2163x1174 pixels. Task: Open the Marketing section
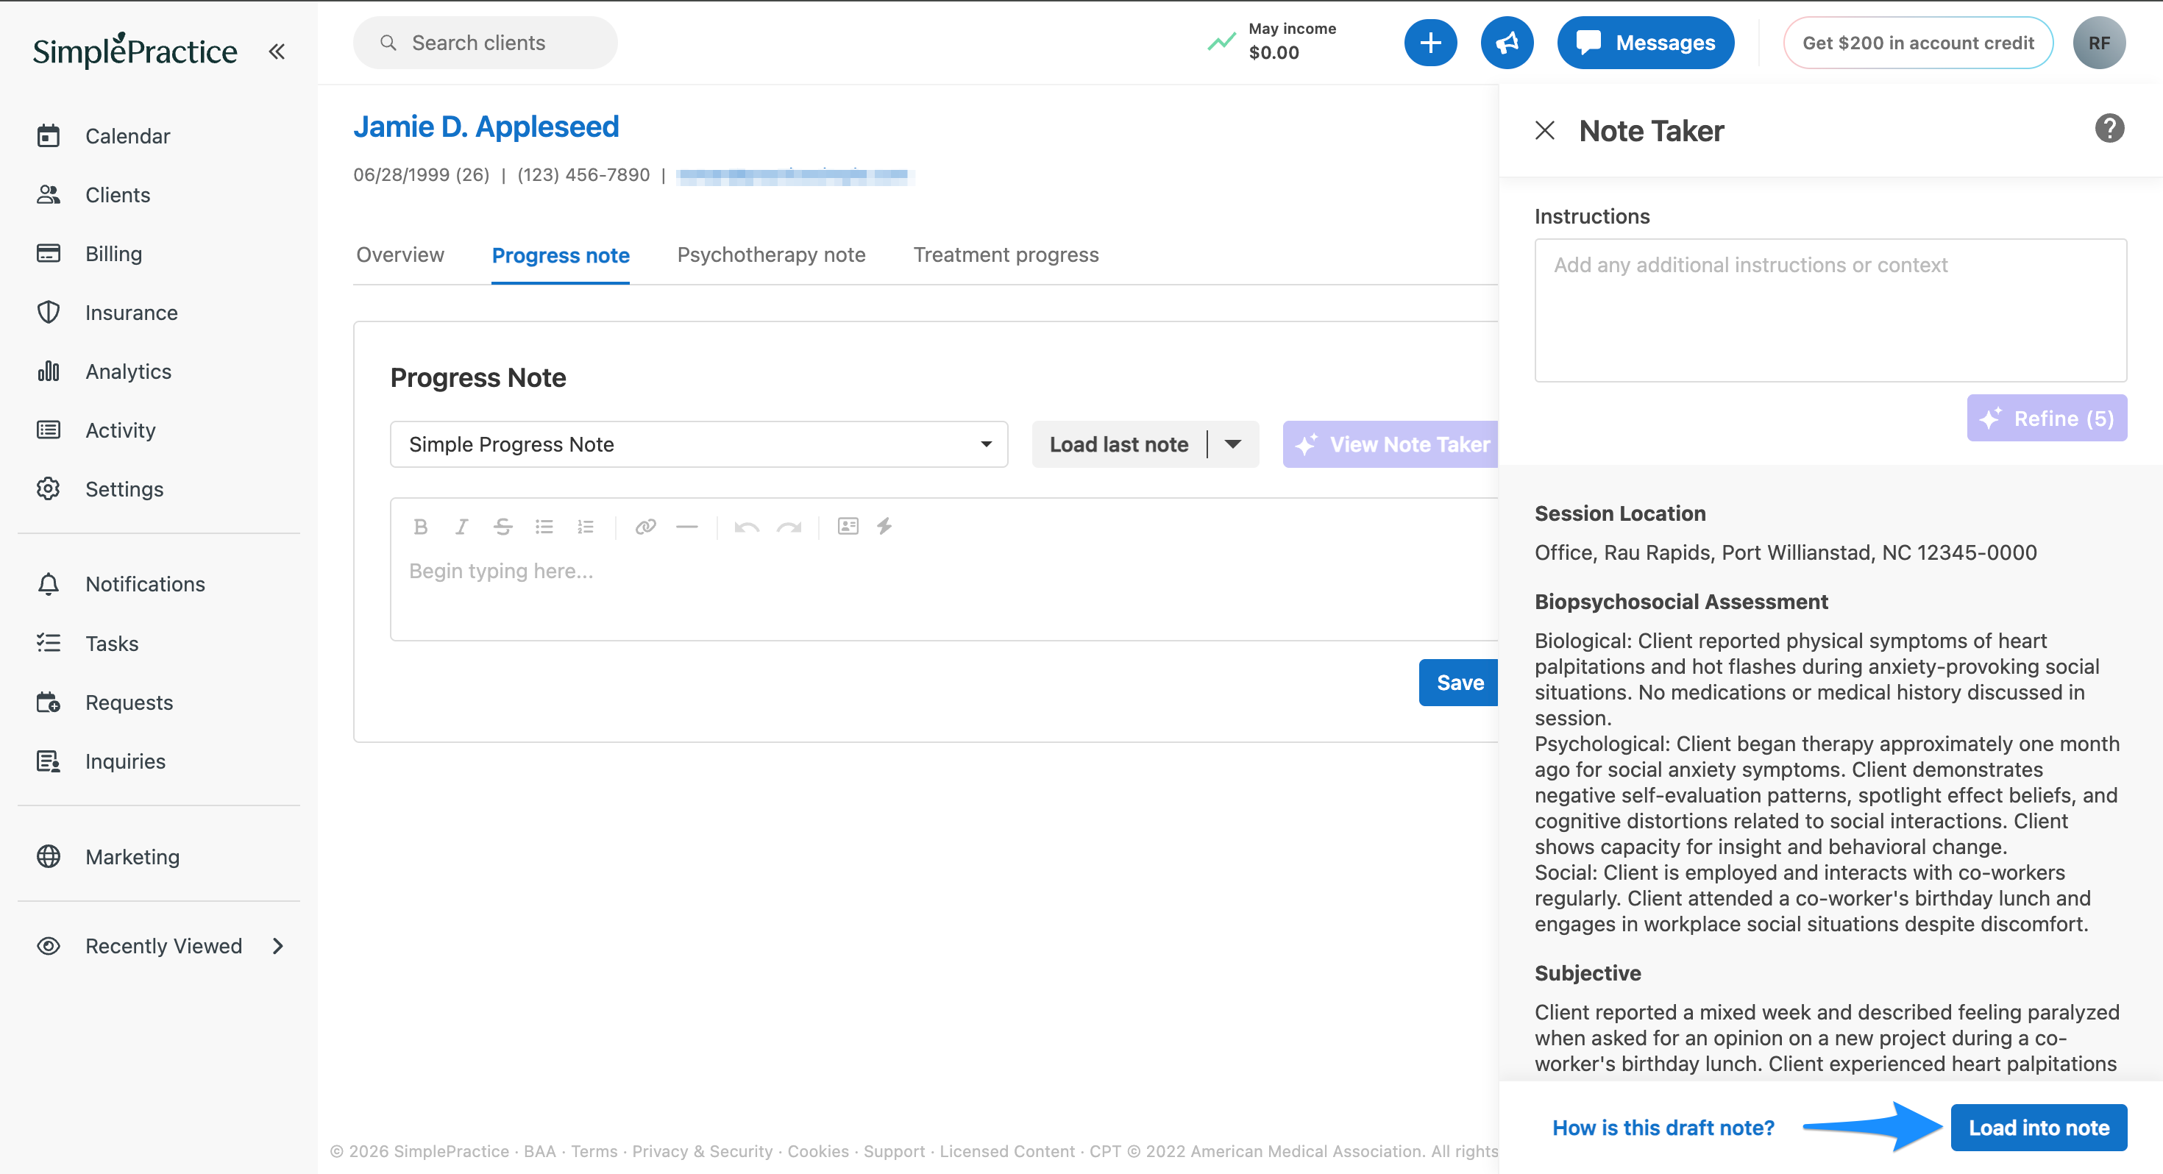tap(132, 856)
